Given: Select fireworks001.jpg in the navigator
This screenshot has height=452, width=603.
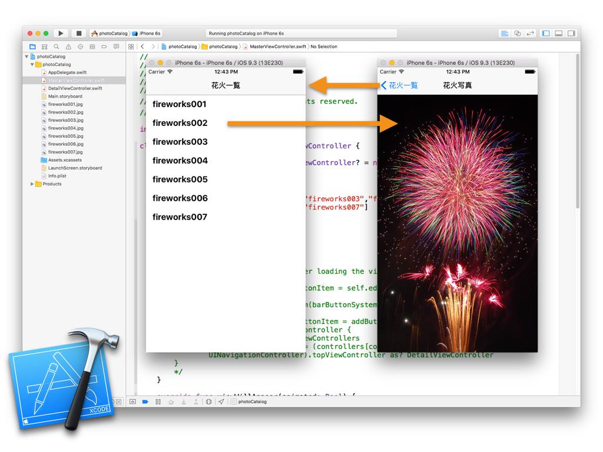Looking at the screenshot, I should [x=65, y=105].
